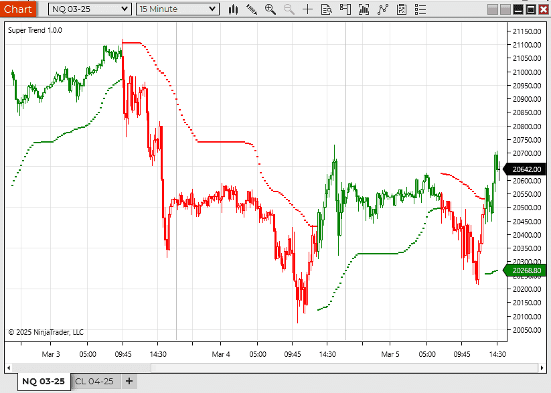Enable the crosshair cursor tool
Viewport: 551px width, 393px height.
click(307, 9)
